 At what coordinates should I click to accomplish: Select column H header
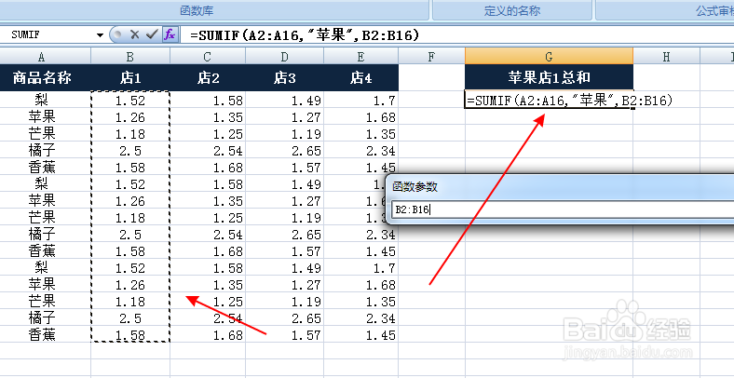click(x=667, y=57)
